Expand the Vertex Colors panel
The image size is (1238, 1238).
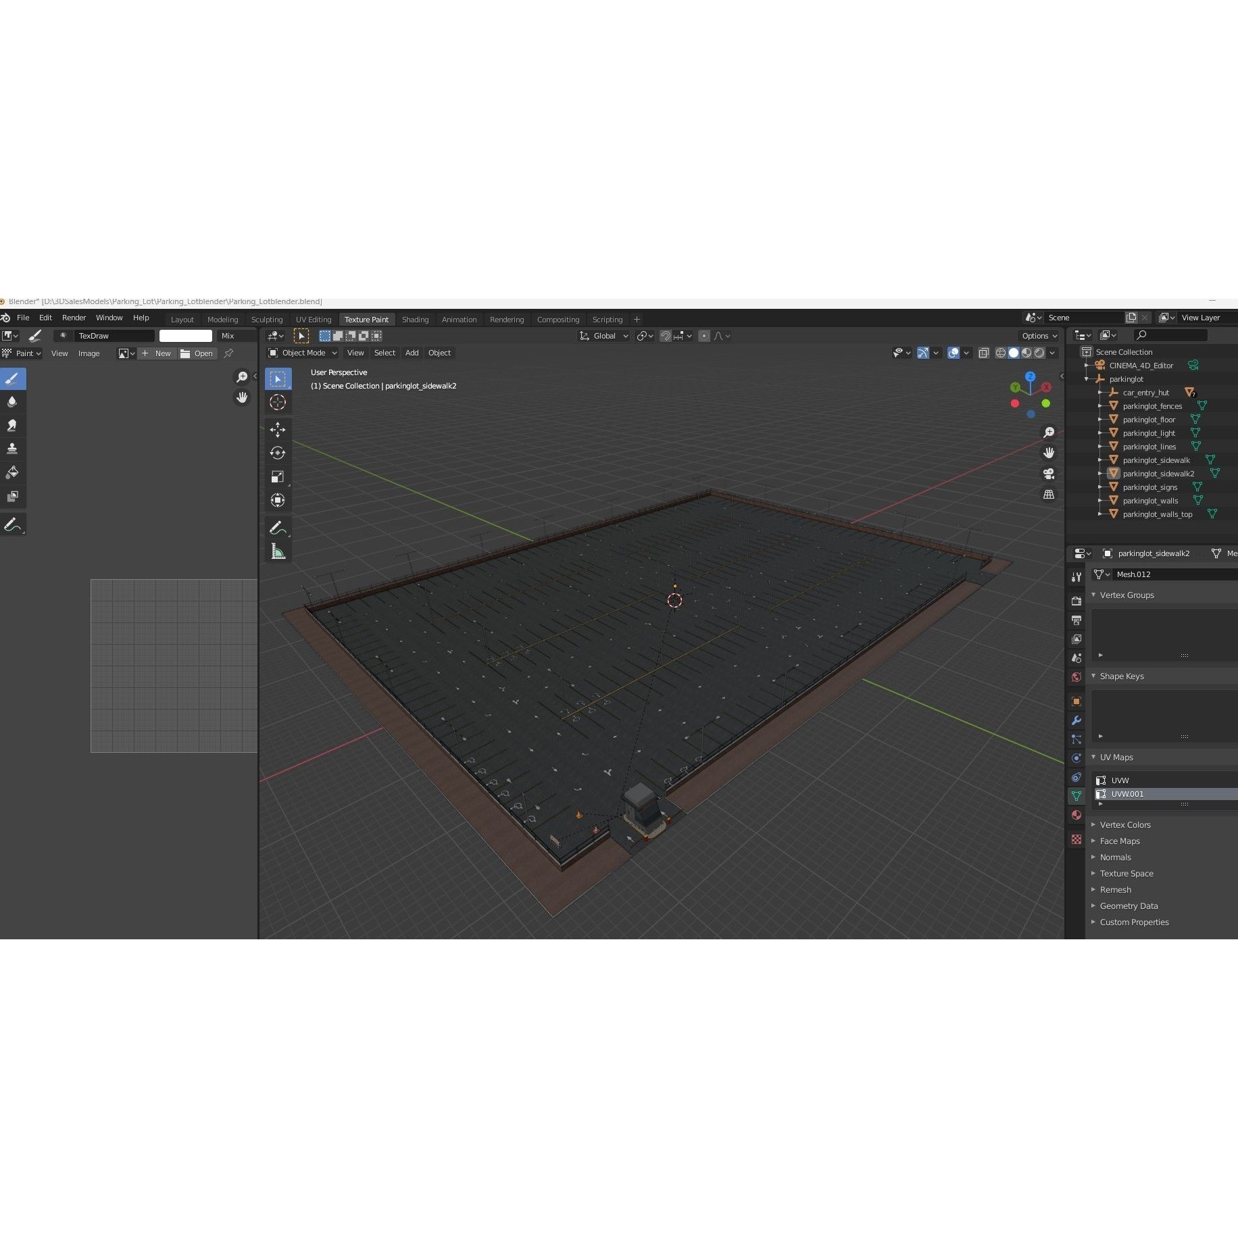point(1125,824)
